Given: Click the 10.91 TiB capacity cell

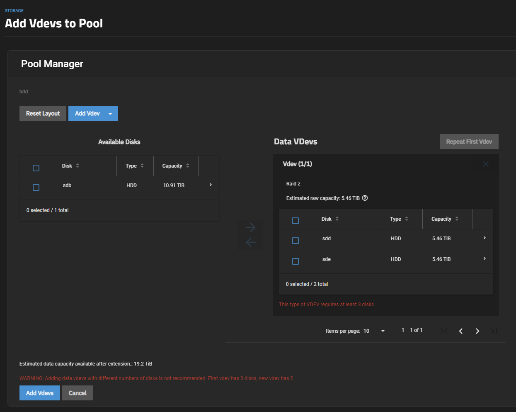Looking at the screenshot, I should pyautogui.click(x=174, y=185).
